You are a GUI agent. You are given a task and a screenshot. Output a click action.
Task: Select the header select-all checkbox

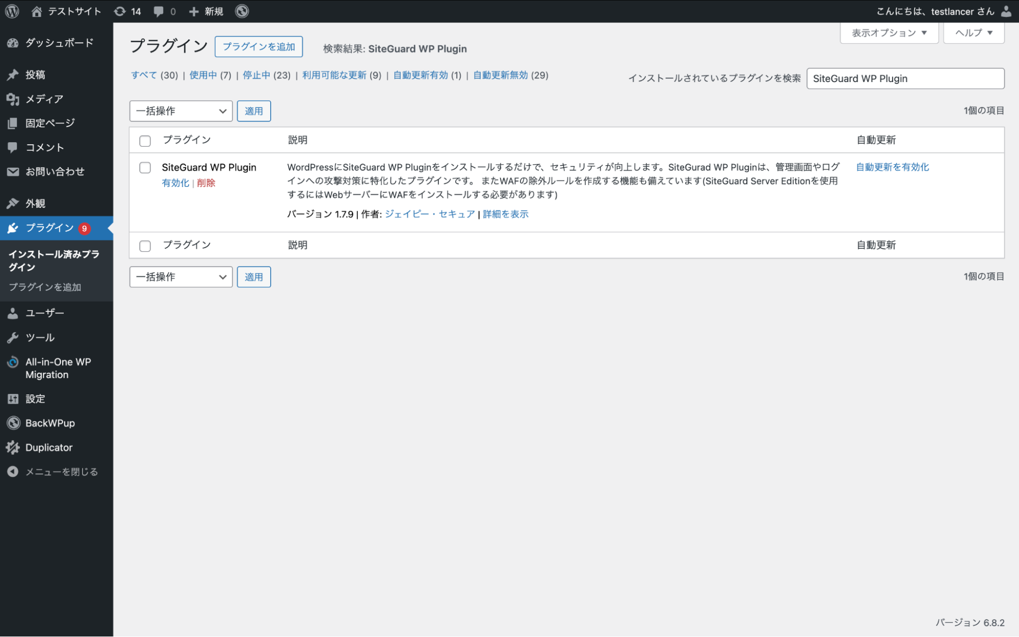coord(145,141)
